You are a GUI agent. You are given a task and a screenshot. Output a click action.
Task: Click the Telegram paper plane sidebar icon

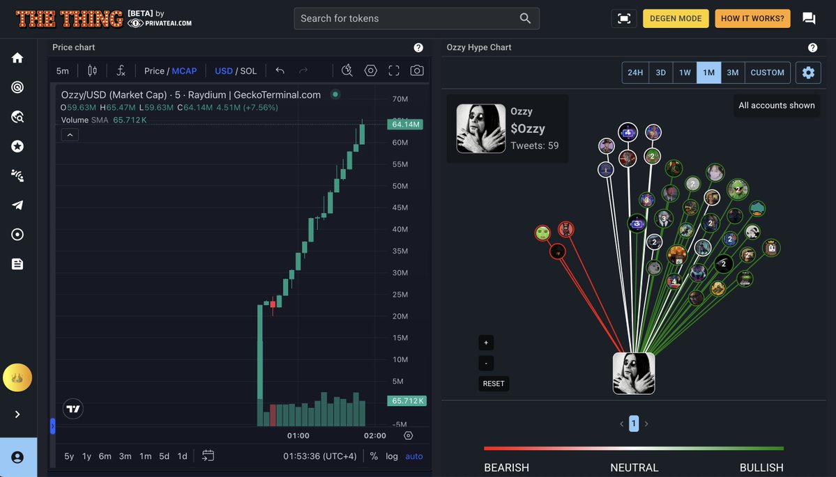click(x=17, y=205)
